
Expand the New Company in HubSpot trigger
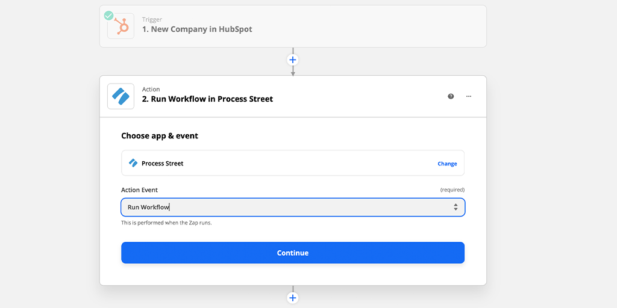293,26
